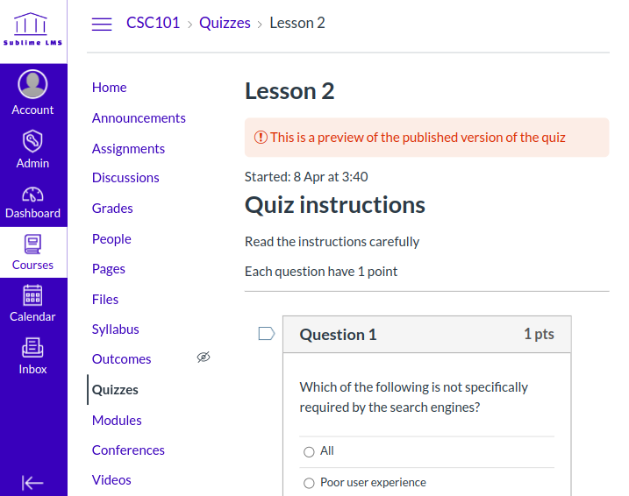Go to the Dashboard gauge icon

[x=32, y=195]
